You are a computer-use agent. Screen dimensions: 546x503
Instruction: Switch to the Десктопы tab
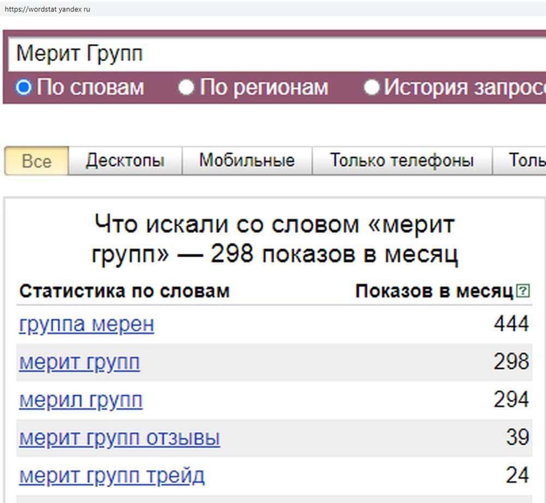pyautogui.click(x=125, y=161)
